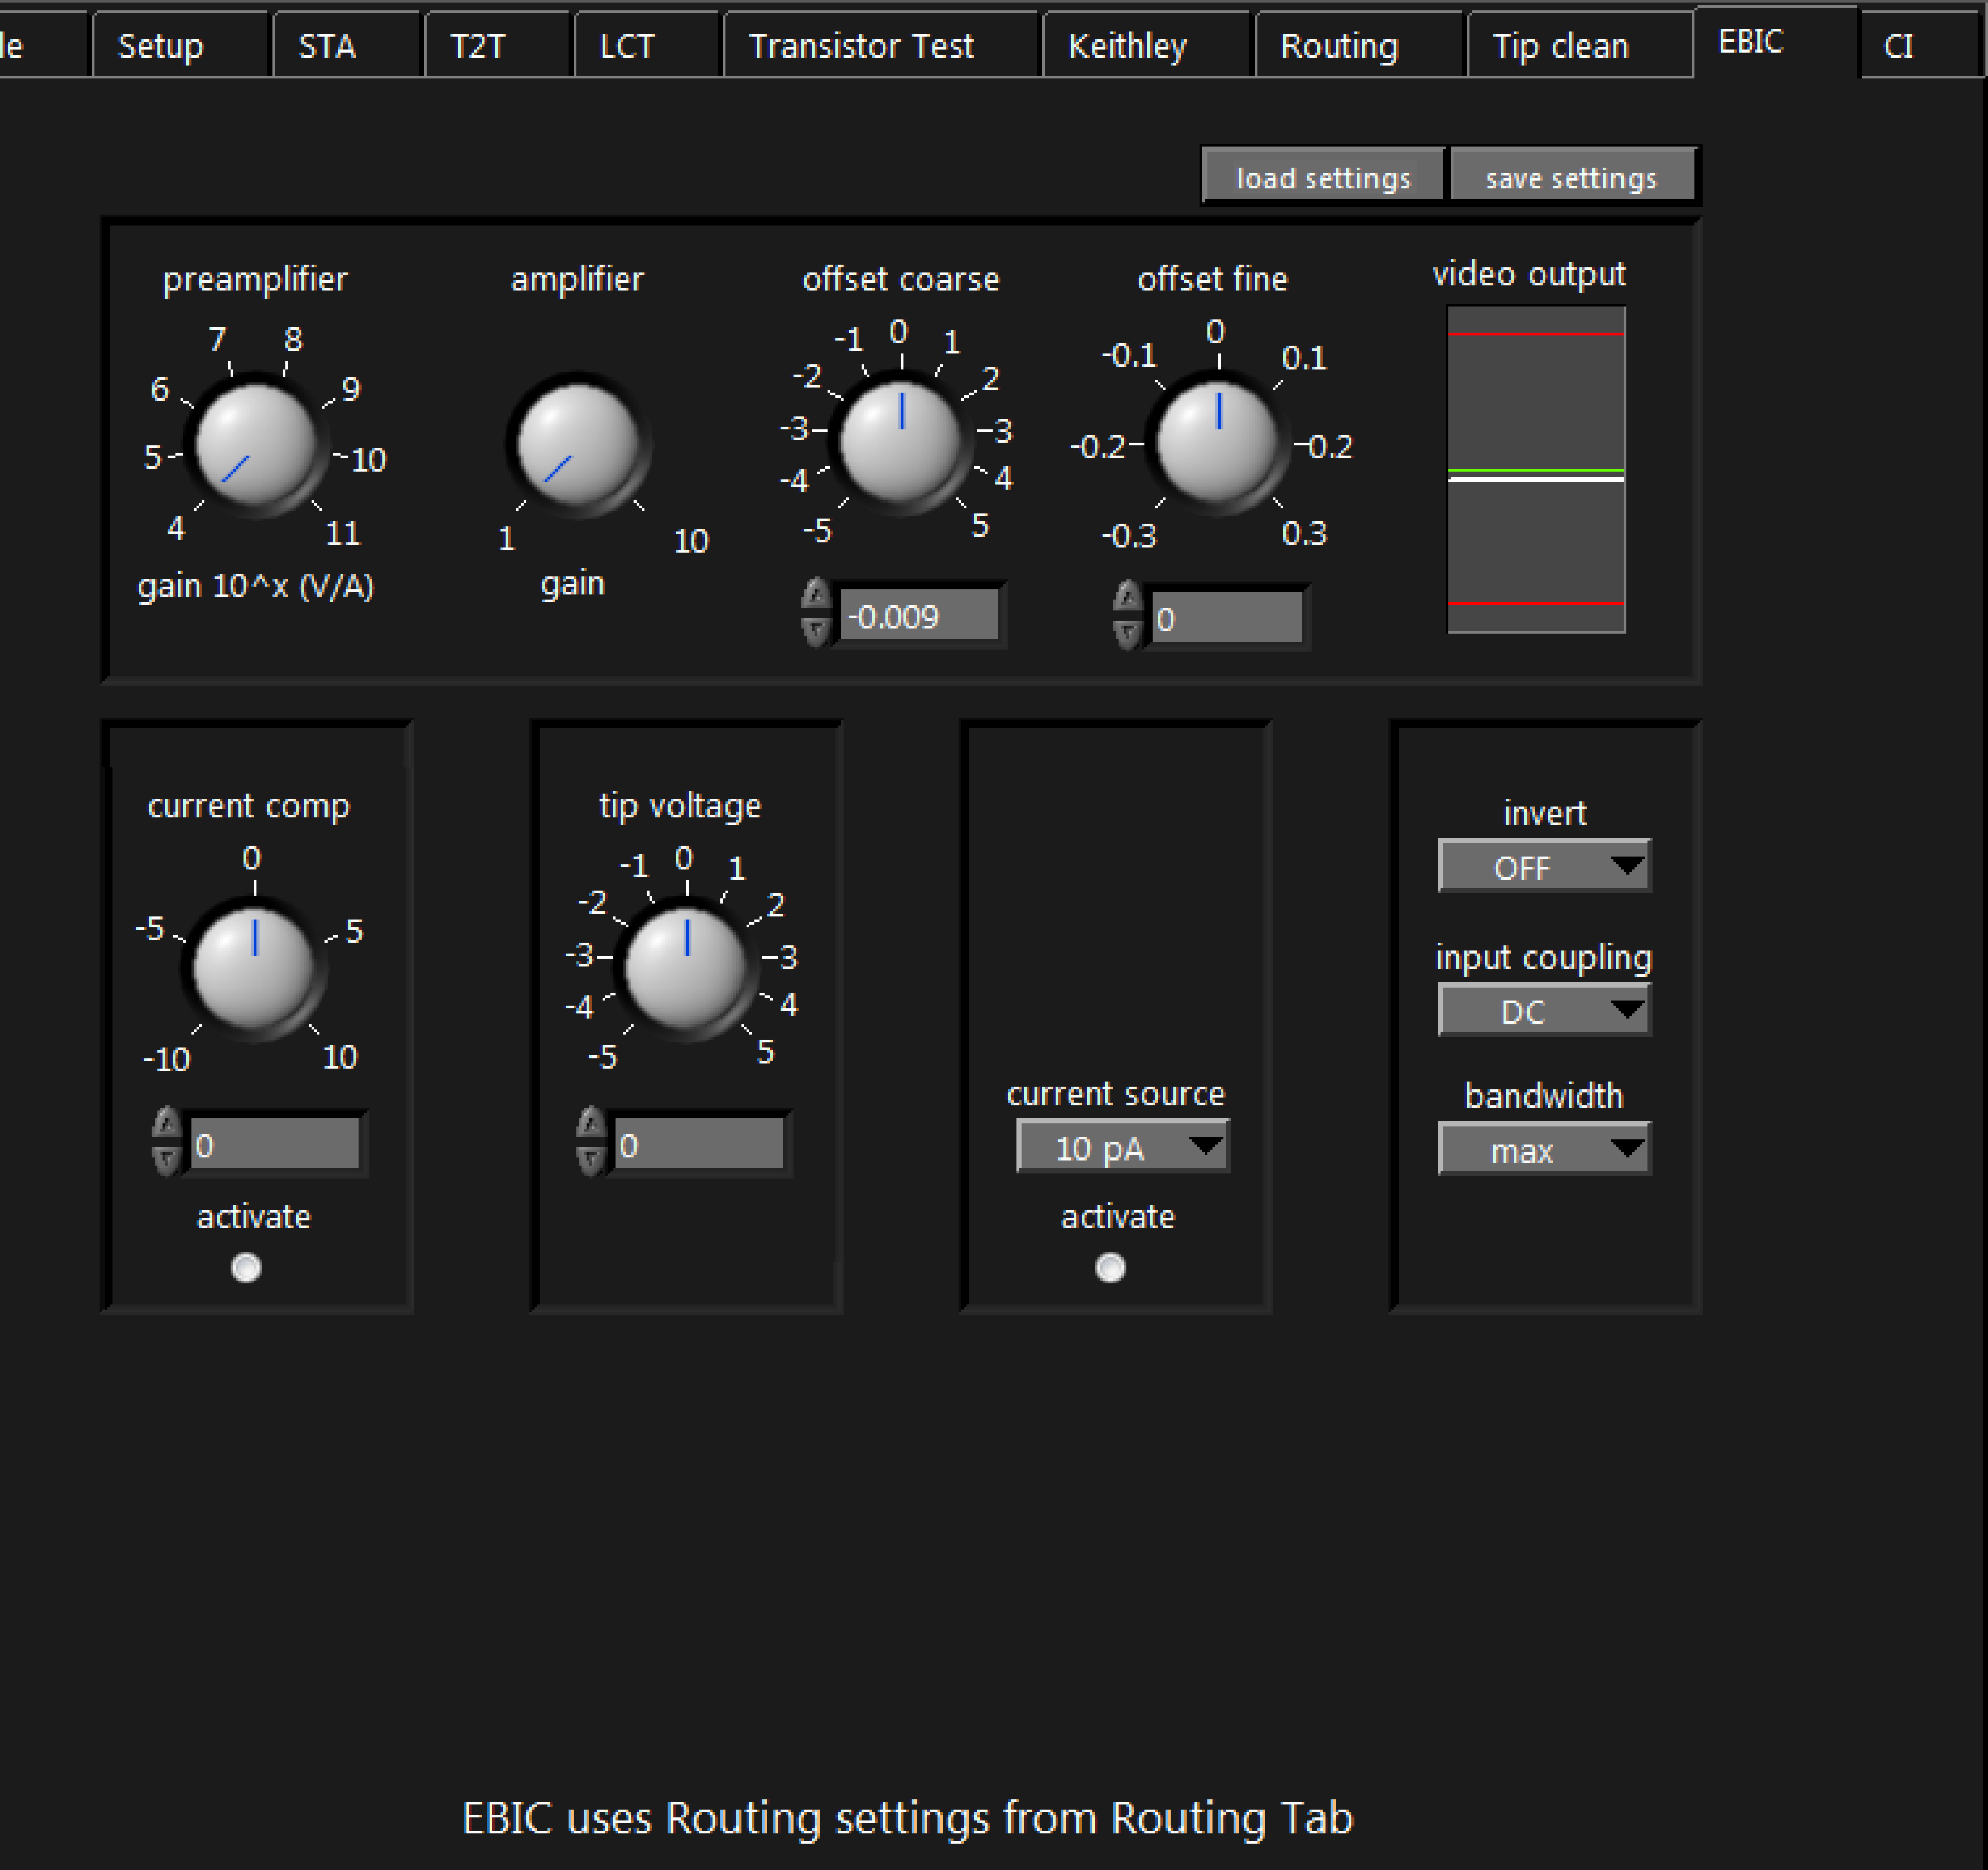
Task: Click the save settings button
Action: [1570, 178]
